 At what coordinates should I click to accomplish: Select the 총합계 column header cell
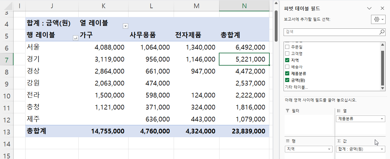(244, 35)
